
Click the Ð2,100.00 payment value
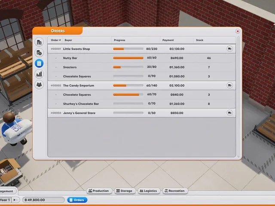tap(177, 85)
